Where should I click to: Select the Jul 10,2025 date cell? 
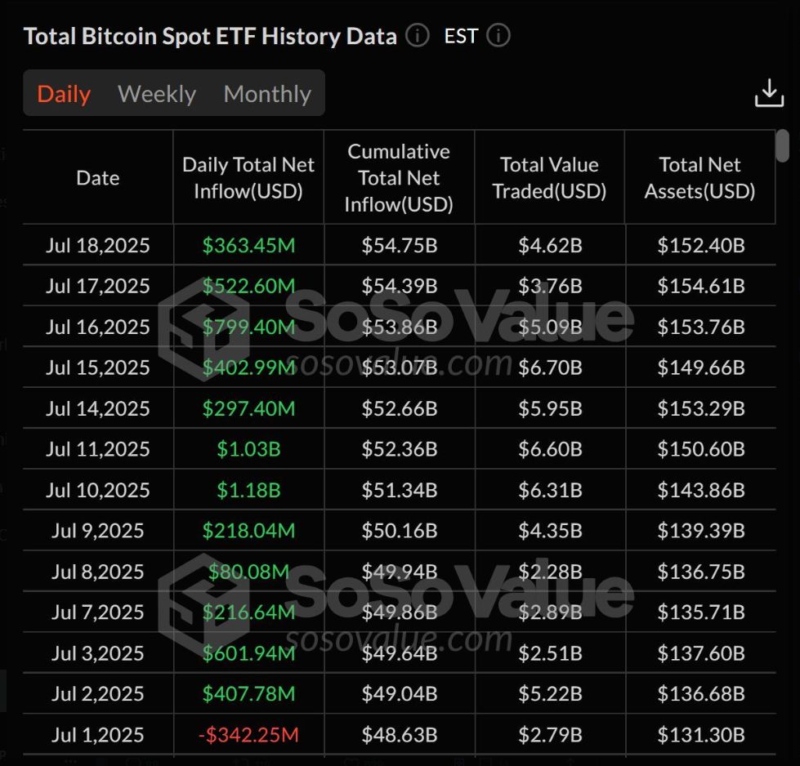[x=98, y=490]
